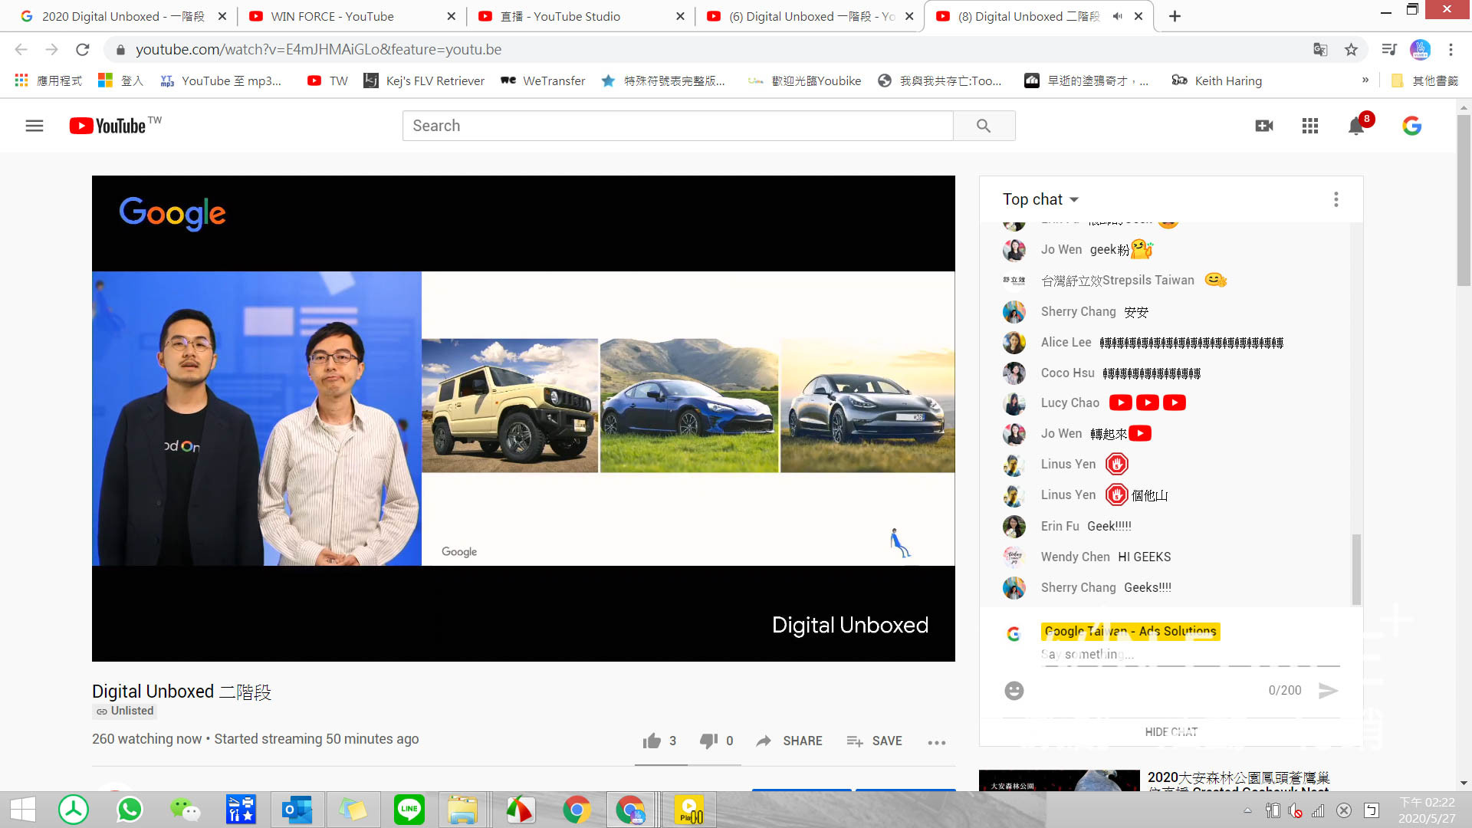Open the YouTube hamburger guide menu
Screen dimensions: 1472x828
click(x=34, y=126)
